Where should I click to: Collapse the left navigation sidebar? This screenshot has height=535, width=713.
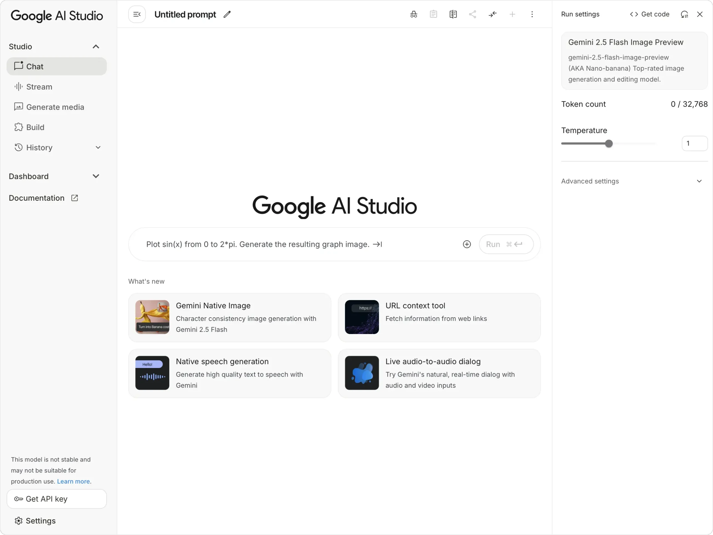tap(137, 14)
